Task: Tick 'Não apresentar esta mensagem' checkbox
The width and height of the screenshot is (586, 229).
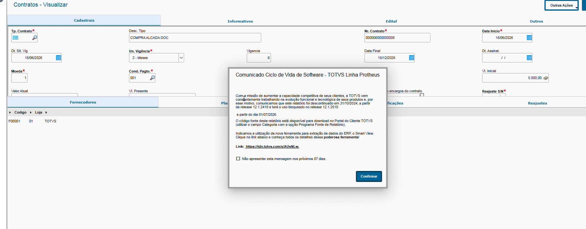Action: [238, 159]
